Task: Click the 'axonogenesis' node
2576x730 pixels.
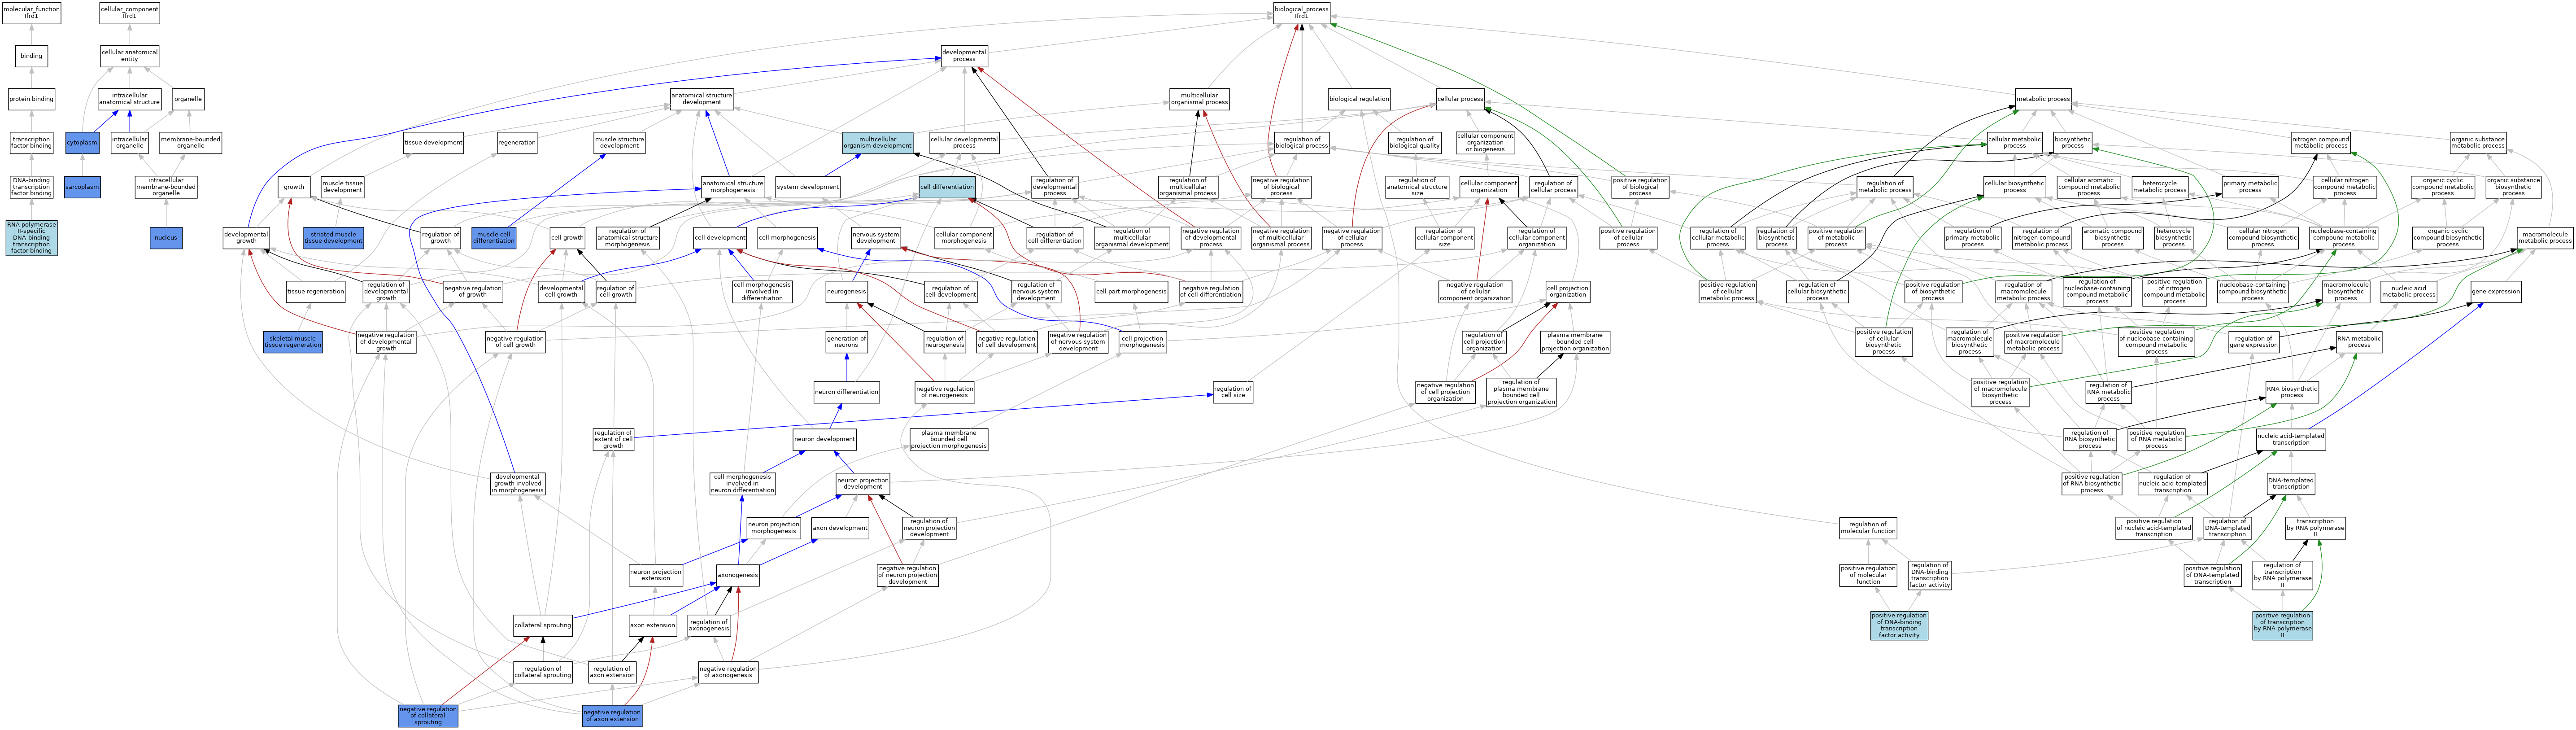Action: [x=737, y=576]
